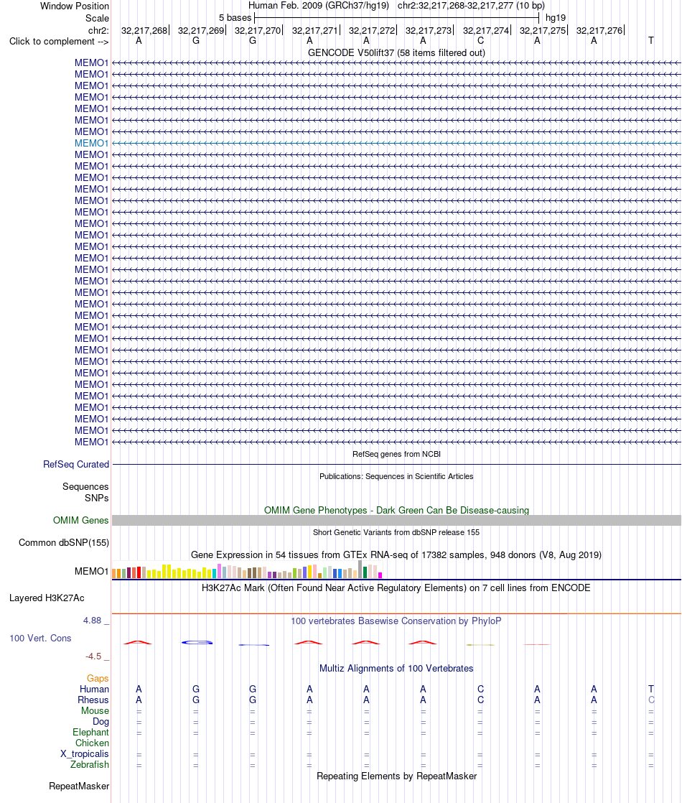The width and height of the screenshot is (682, 803).
Task: Click the -4.5 PhyloP lower limit value
Action: (93, 656)
